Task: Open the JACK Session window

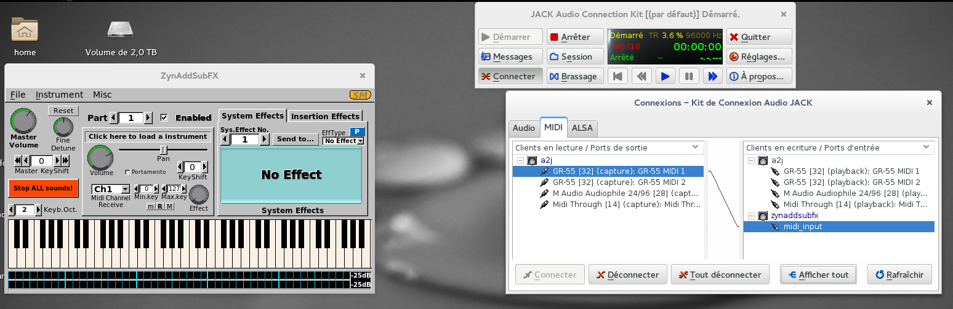Action: (x=576, y=57)
